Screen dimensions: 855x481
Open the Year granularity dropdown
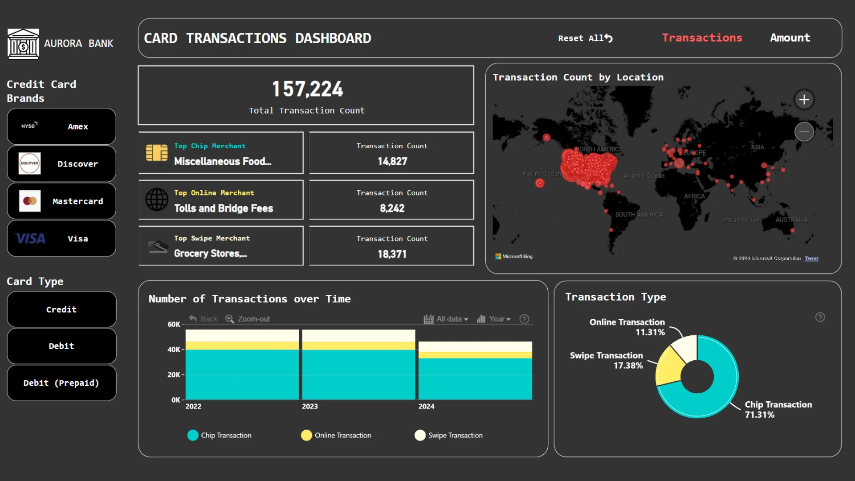click(x=494, y=319)
